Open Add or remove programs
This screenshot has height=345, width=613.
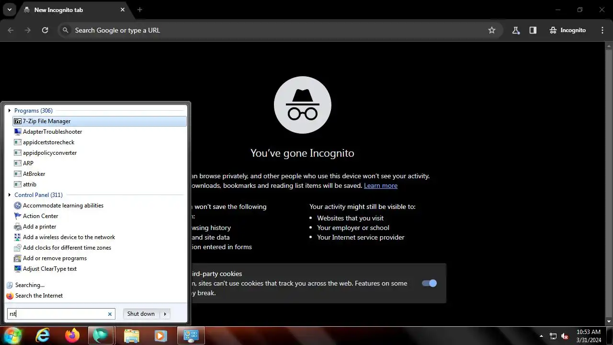[99, 258]
